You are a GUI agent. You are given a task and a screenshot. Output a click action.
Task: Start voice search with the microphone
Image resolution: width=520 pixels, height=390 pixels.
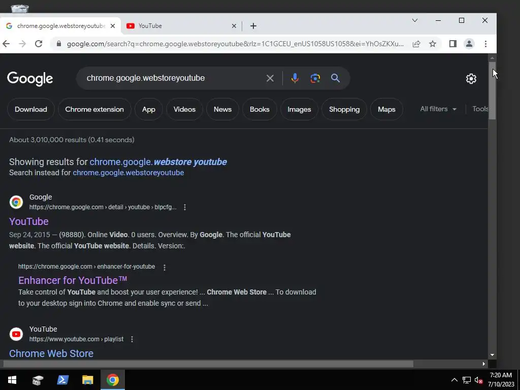tap(295, 78)
